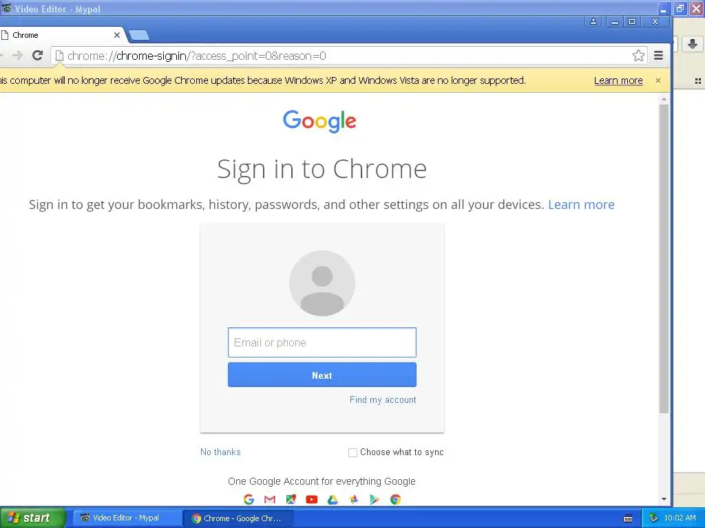Open the Chrome profile user icon
Image resolution: width=705 pixels, height=528 pixels.
(x=593, y=21)
